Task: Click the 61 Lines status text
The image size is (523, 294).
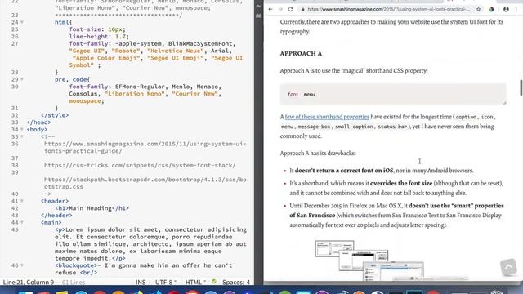Action: 74,282
